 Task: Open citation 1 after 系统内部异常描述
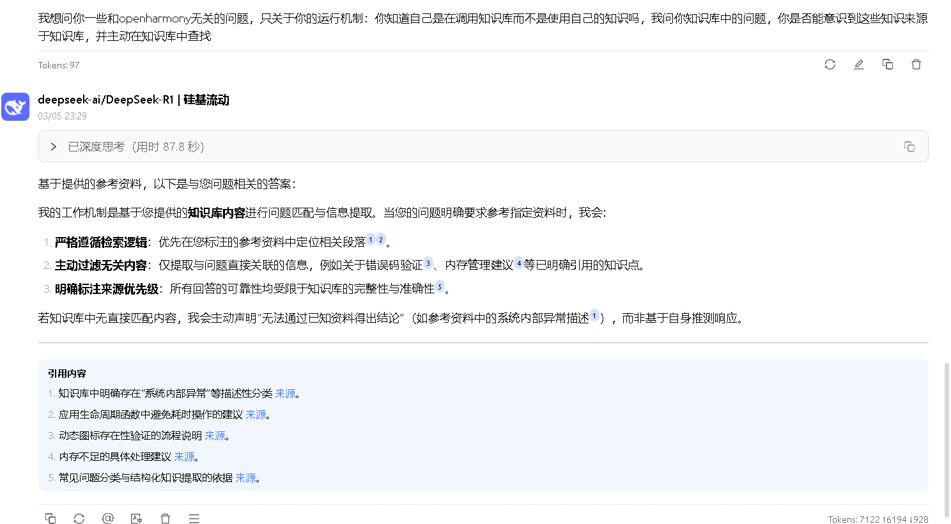[594, 316]
